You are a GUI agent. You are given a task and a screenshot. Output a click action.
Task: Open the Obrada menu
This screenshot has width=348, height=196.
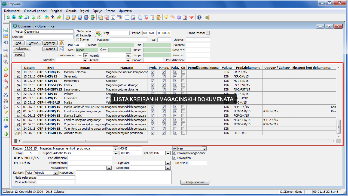click(x=71, y=11)
